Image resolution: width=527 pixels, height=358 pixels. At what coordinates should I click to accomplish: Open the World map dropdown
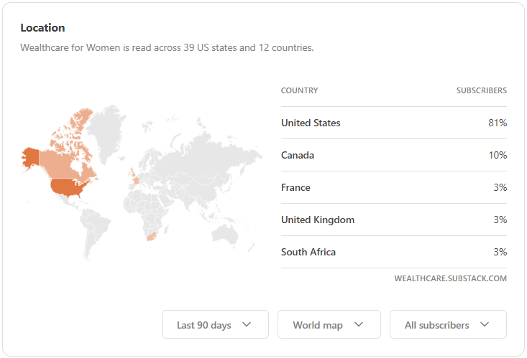click(x=329, y=324)
